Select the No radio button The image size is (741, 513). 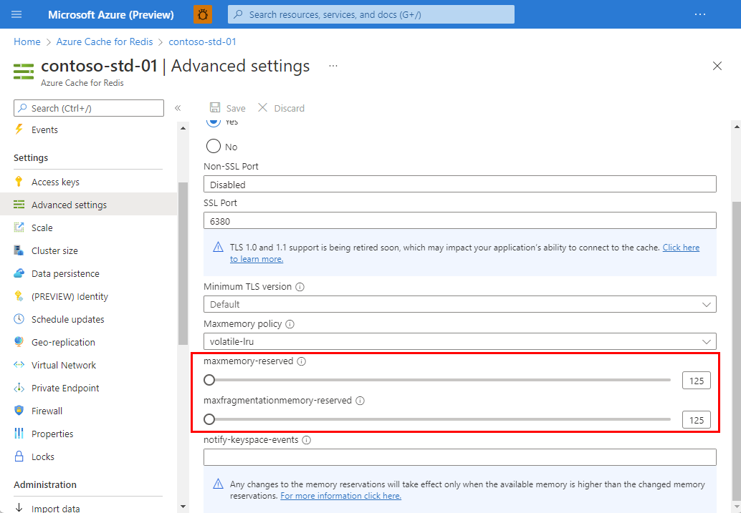pos(214,146)
